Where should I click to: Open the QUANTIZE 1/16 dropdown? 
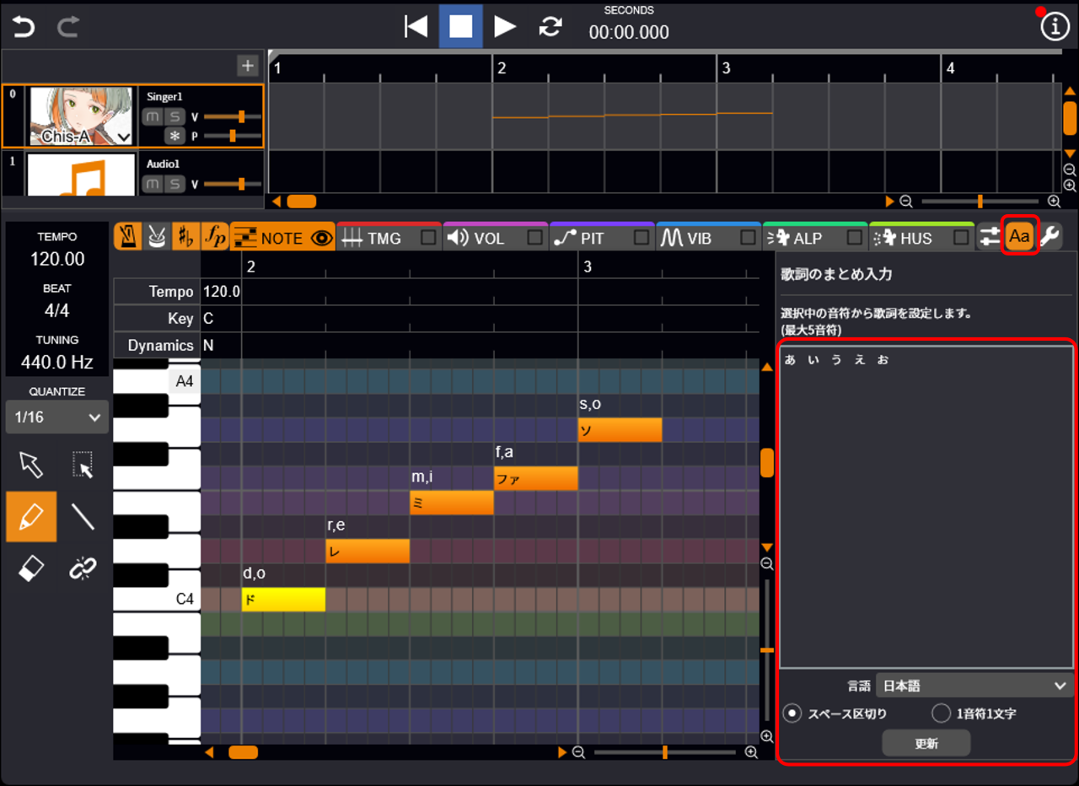(x=57, y=417)
